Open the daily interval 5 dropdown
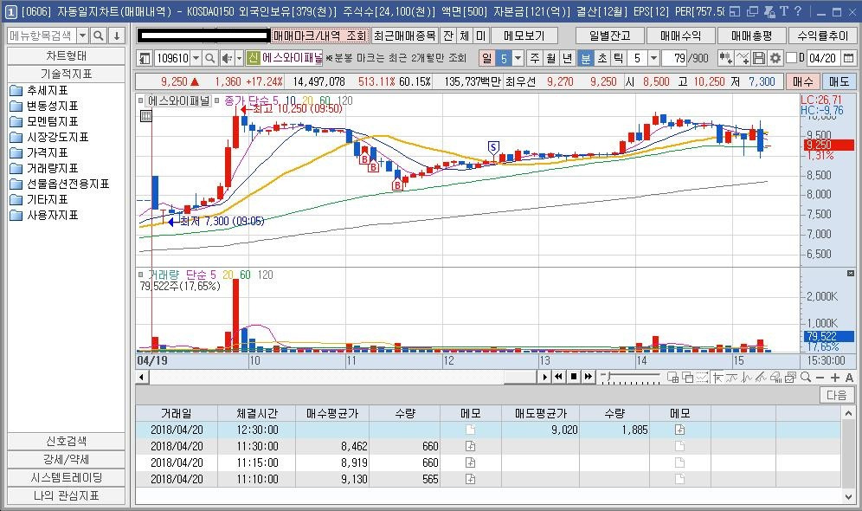862x511 pixels. click(518, 58)
